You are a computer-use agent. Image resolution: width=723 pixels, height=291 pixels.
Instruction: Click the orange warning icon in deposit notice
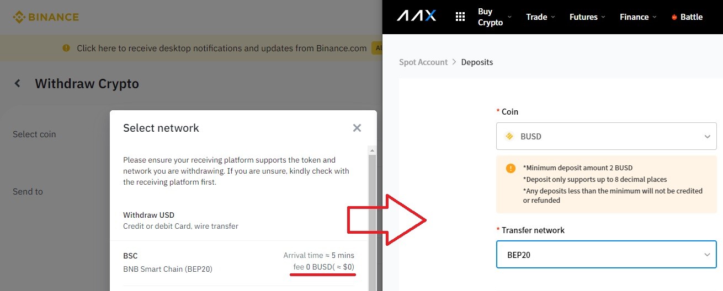tap(511, 169)
